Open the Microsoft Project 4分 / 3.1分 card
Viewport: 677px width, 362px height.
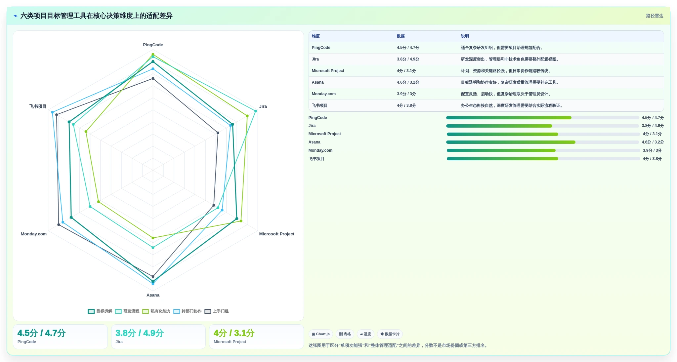tap(256, 337)
